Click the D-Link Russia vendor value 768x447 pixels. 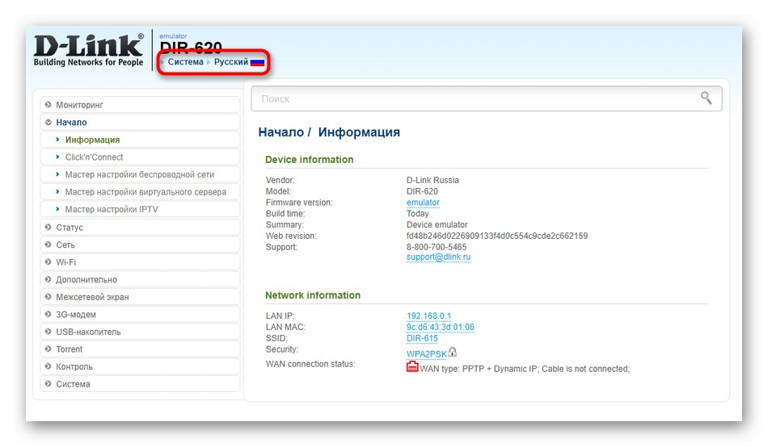click(x=433, y=180)
